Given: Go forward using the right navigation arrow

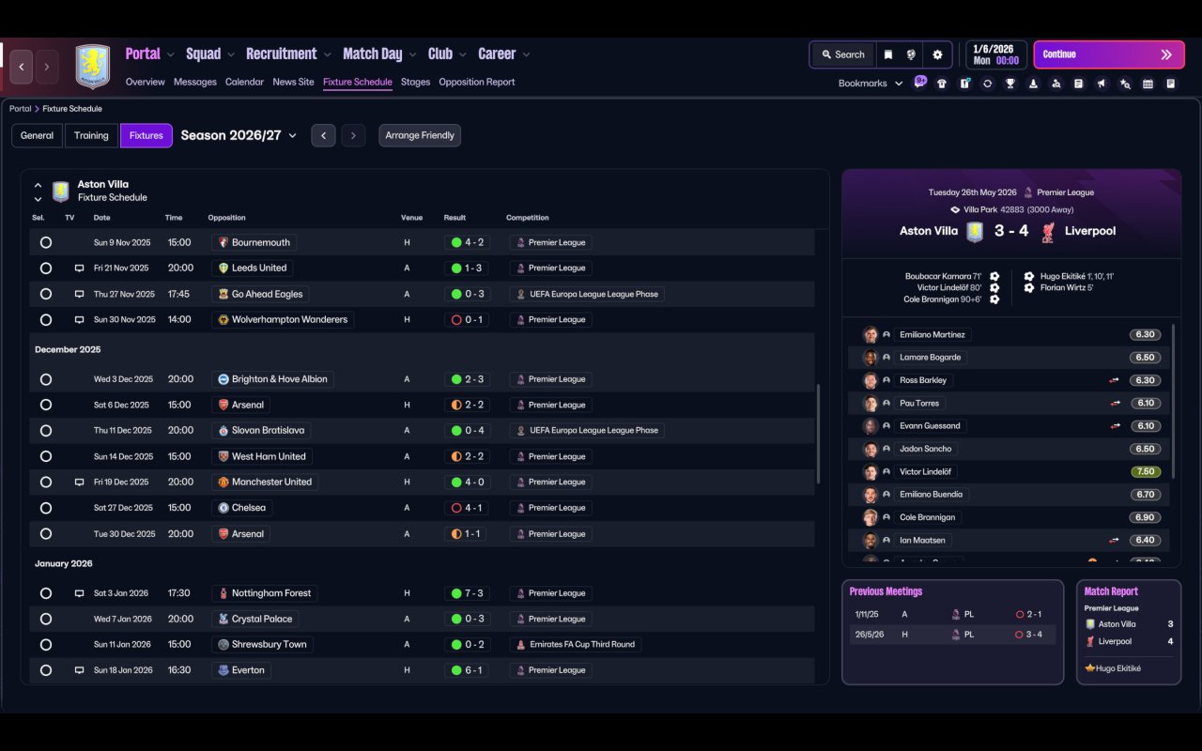Looking at the screenshot, I should coord(47,67).
